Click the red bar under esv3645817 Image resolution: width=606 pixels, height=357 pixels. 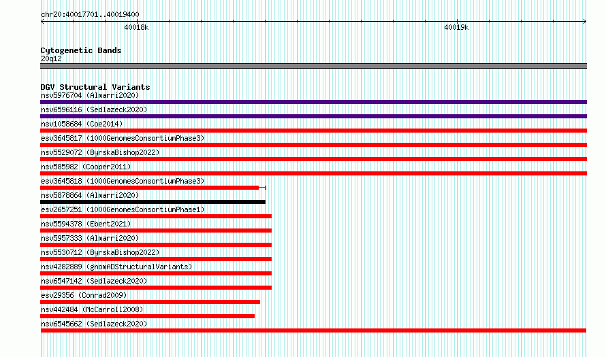(313, 145)
